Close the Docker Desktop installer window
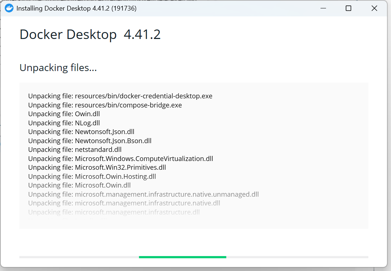 [x=374, y=8]
